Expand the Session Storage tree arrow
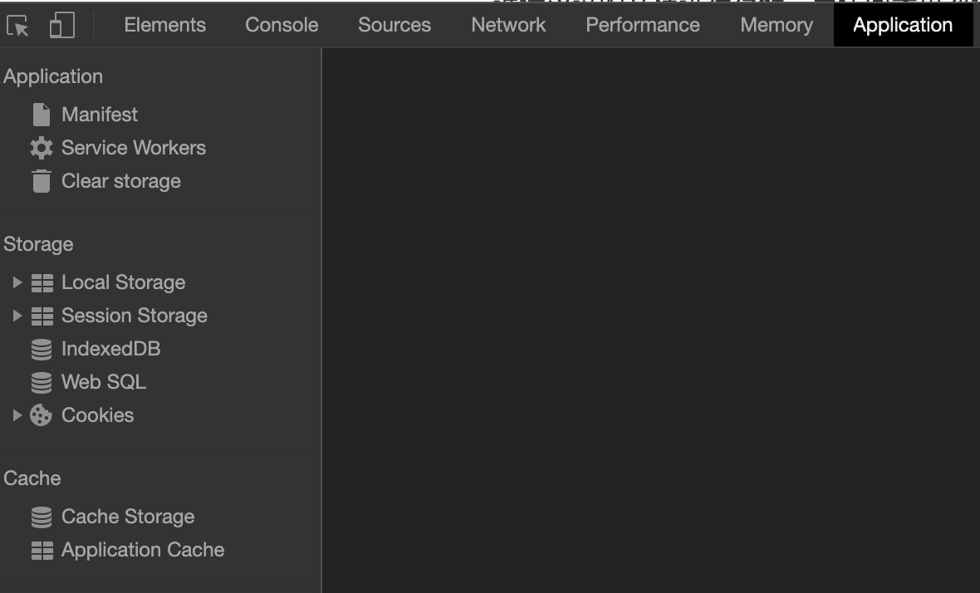The image size is (980, 593). (17, 316)
